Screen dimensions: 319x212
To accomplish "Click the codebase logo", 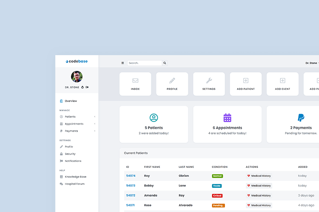I will click(x=77, y=61).
